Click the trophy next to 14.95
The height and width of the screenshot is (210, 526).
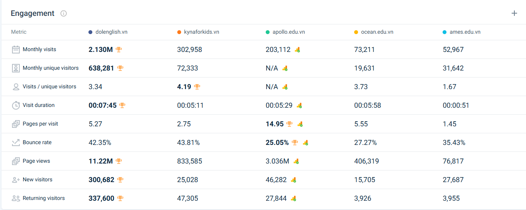(289, 124)
